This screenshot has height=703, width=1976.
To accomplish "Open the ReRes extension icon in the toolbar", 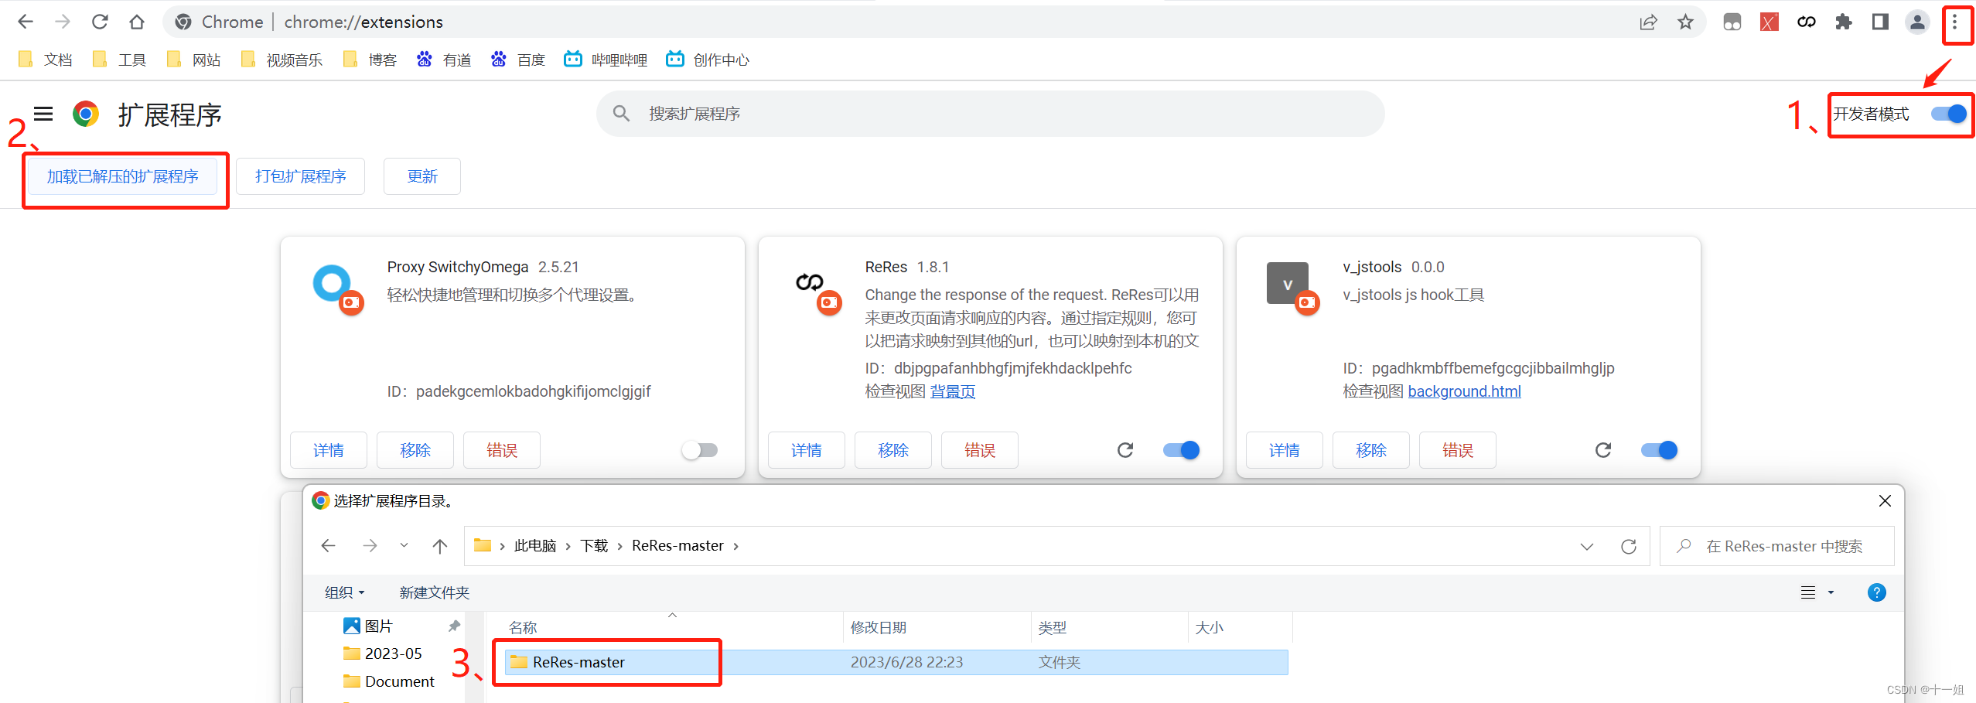I will pyautogui.click(x=1807, y=22).
